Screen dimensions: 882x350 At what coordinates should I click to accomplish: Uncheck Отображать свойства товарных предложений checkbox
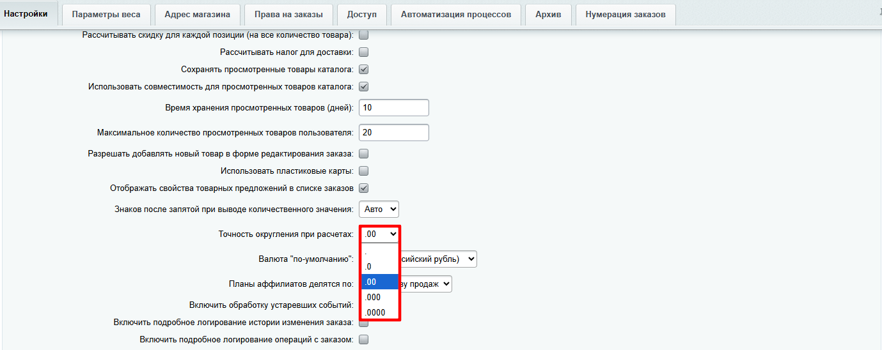point(364,188)
